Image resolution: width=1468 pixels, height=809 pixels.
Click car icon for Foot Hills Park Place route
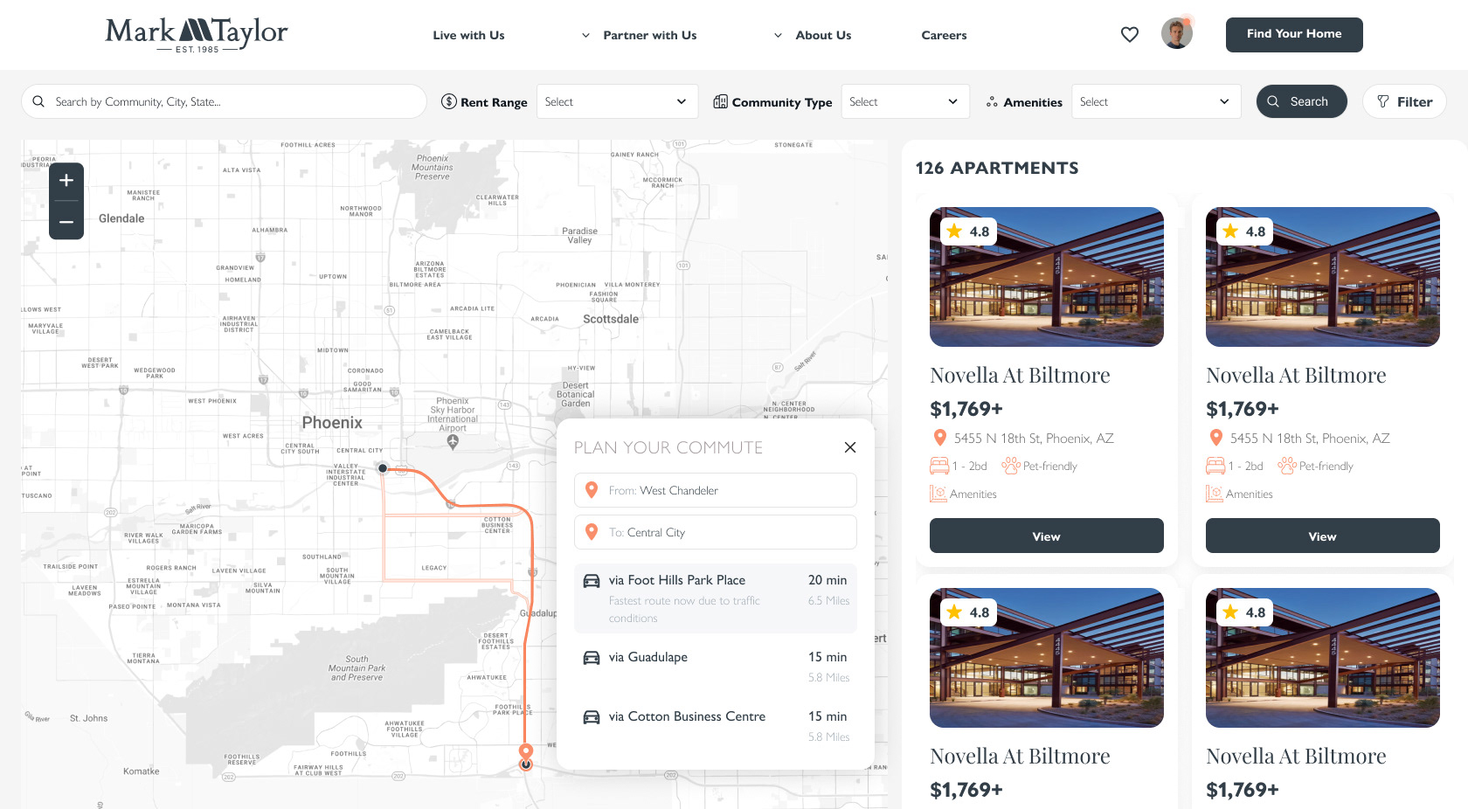pyautogui.click(x=592, y=581)
